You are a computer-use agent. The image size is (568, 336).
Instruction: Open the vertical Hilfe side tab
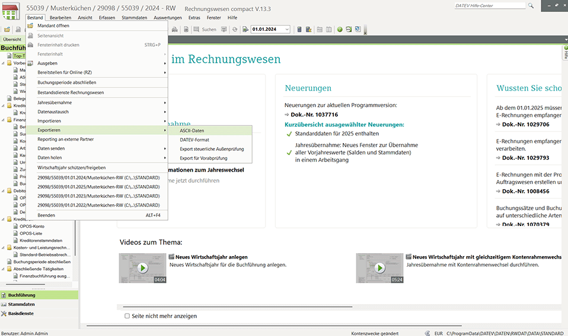[x=565, y=53]
